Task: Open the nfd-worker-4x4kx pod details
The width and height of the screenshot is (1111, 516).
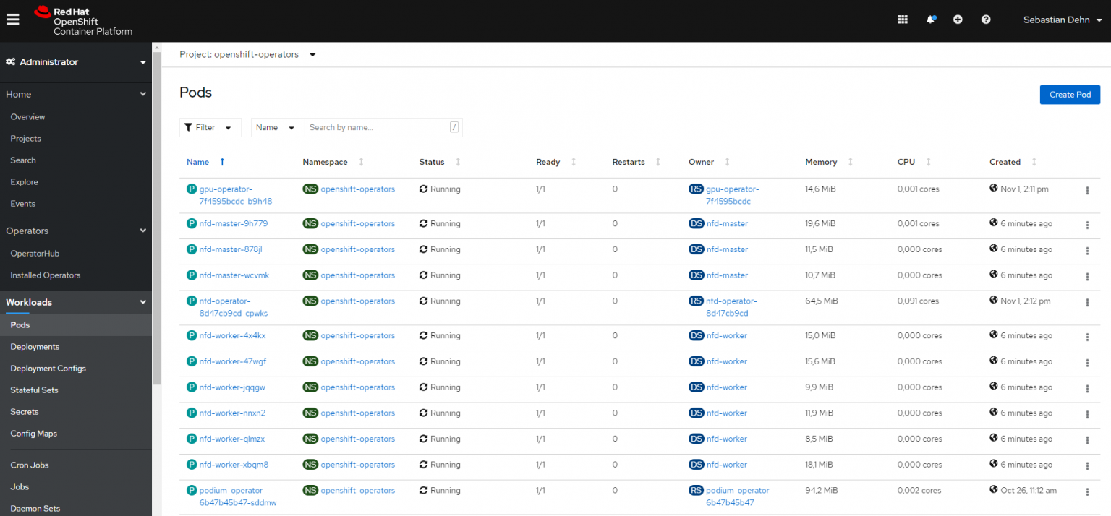Action: tap(231, 335)
